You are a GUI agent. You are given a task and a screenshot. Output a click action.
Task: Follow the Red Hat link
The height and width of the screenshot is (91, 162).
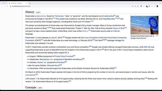click(147, 47)
